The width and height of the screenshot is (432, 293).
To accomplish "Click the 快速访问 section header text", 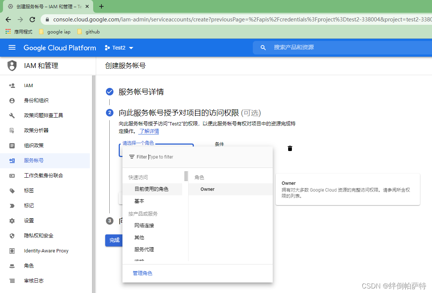I will [x=138, y=177].
